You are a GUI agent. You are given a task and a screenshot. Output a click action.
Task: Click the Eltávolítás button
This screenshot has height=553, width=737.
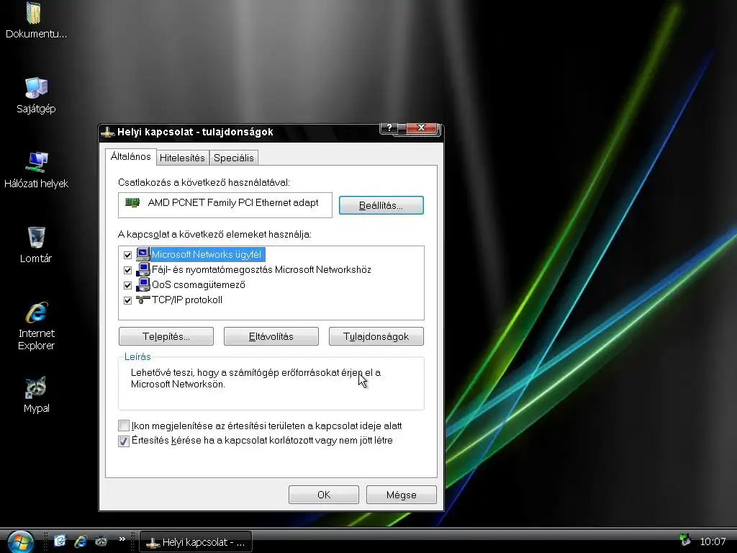[x=271, y=337]
